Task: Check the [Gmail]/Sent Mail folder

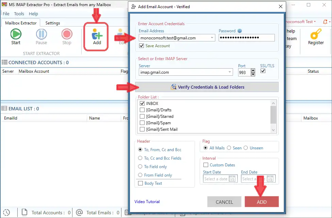Action: pos(142,129)
